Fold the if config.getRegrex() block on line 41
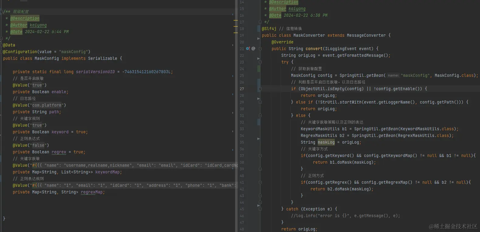Image resolution: width=480 pixels, height=232 pixels. tap(260, 182)
